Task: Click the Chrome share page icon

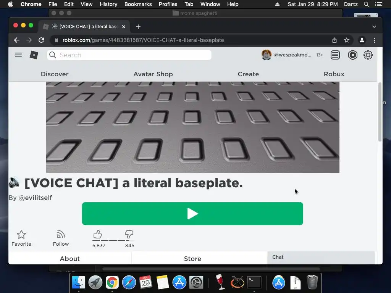Action: 334,40
